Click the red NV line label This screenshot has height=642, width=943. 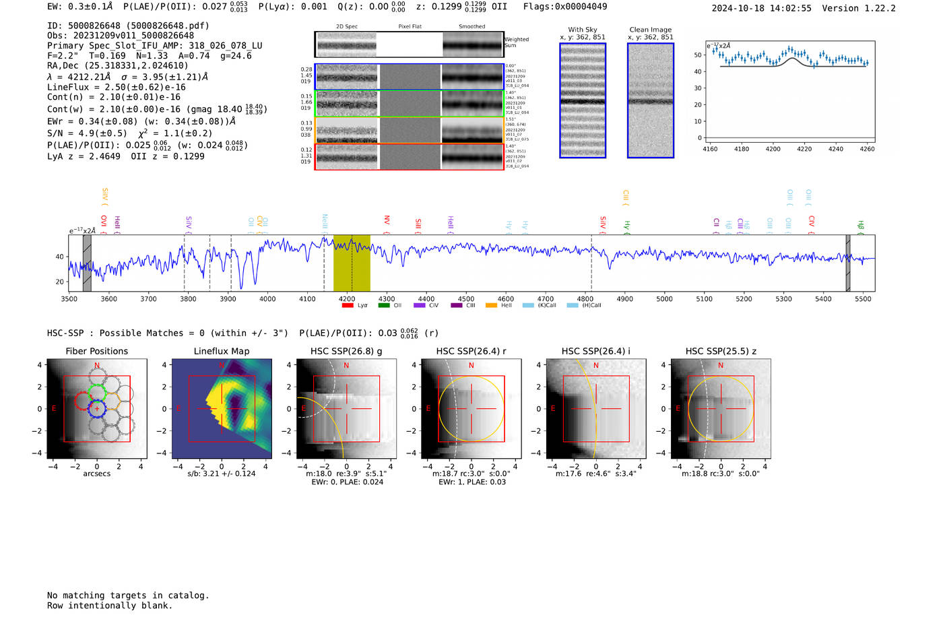point(387,223)
